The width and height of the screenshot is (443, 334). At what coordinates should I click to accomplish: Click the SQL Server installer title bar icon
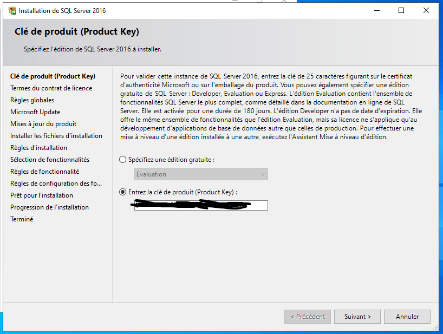coord(12,11)
